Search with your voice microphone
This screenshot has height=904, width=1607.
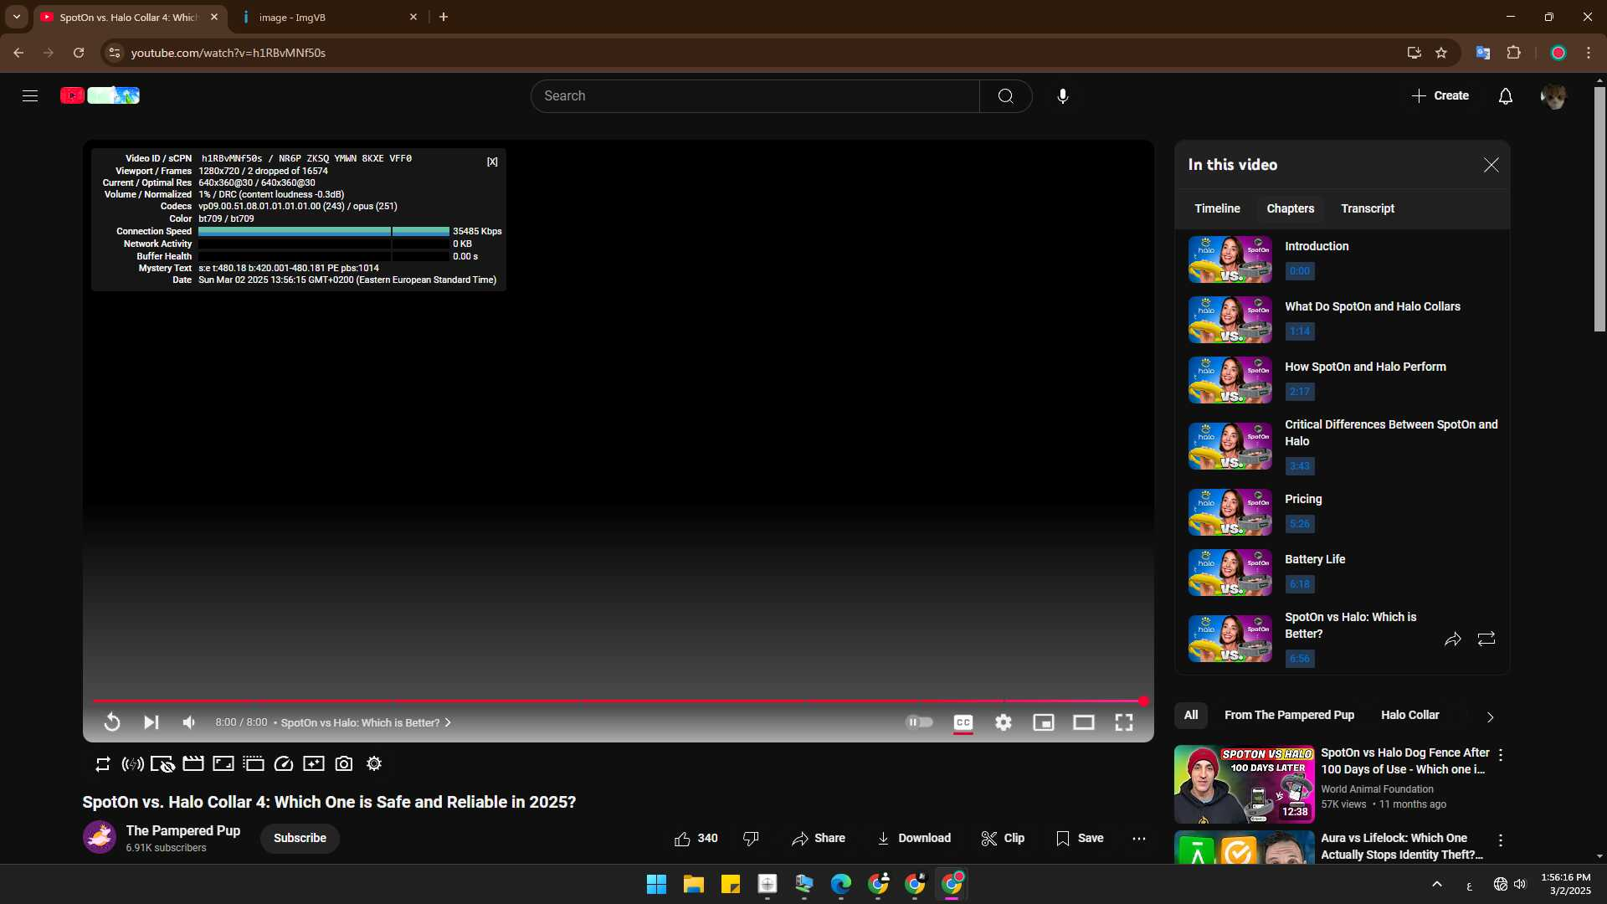coord(1062,95)
